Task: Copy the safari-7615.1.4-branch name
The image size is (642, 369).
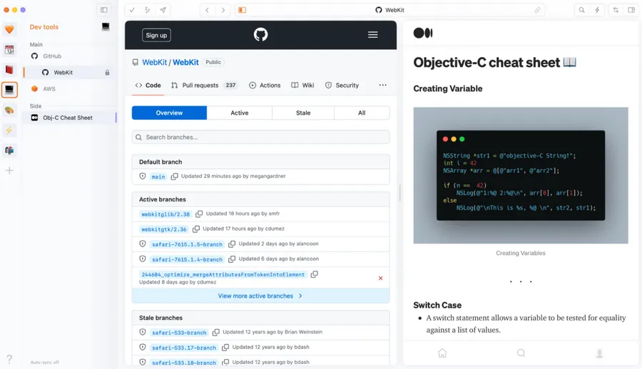Action: tap(232, 259)
